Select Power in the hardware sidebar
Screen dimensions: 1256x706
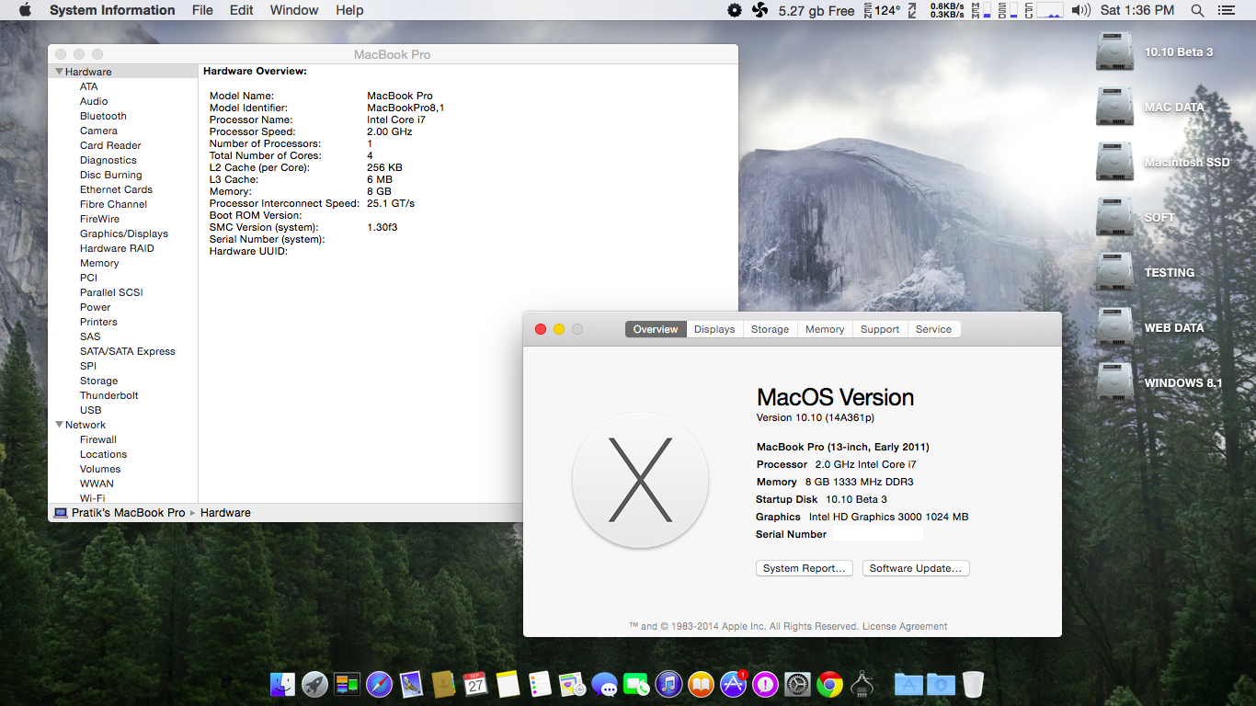(95, 307)
